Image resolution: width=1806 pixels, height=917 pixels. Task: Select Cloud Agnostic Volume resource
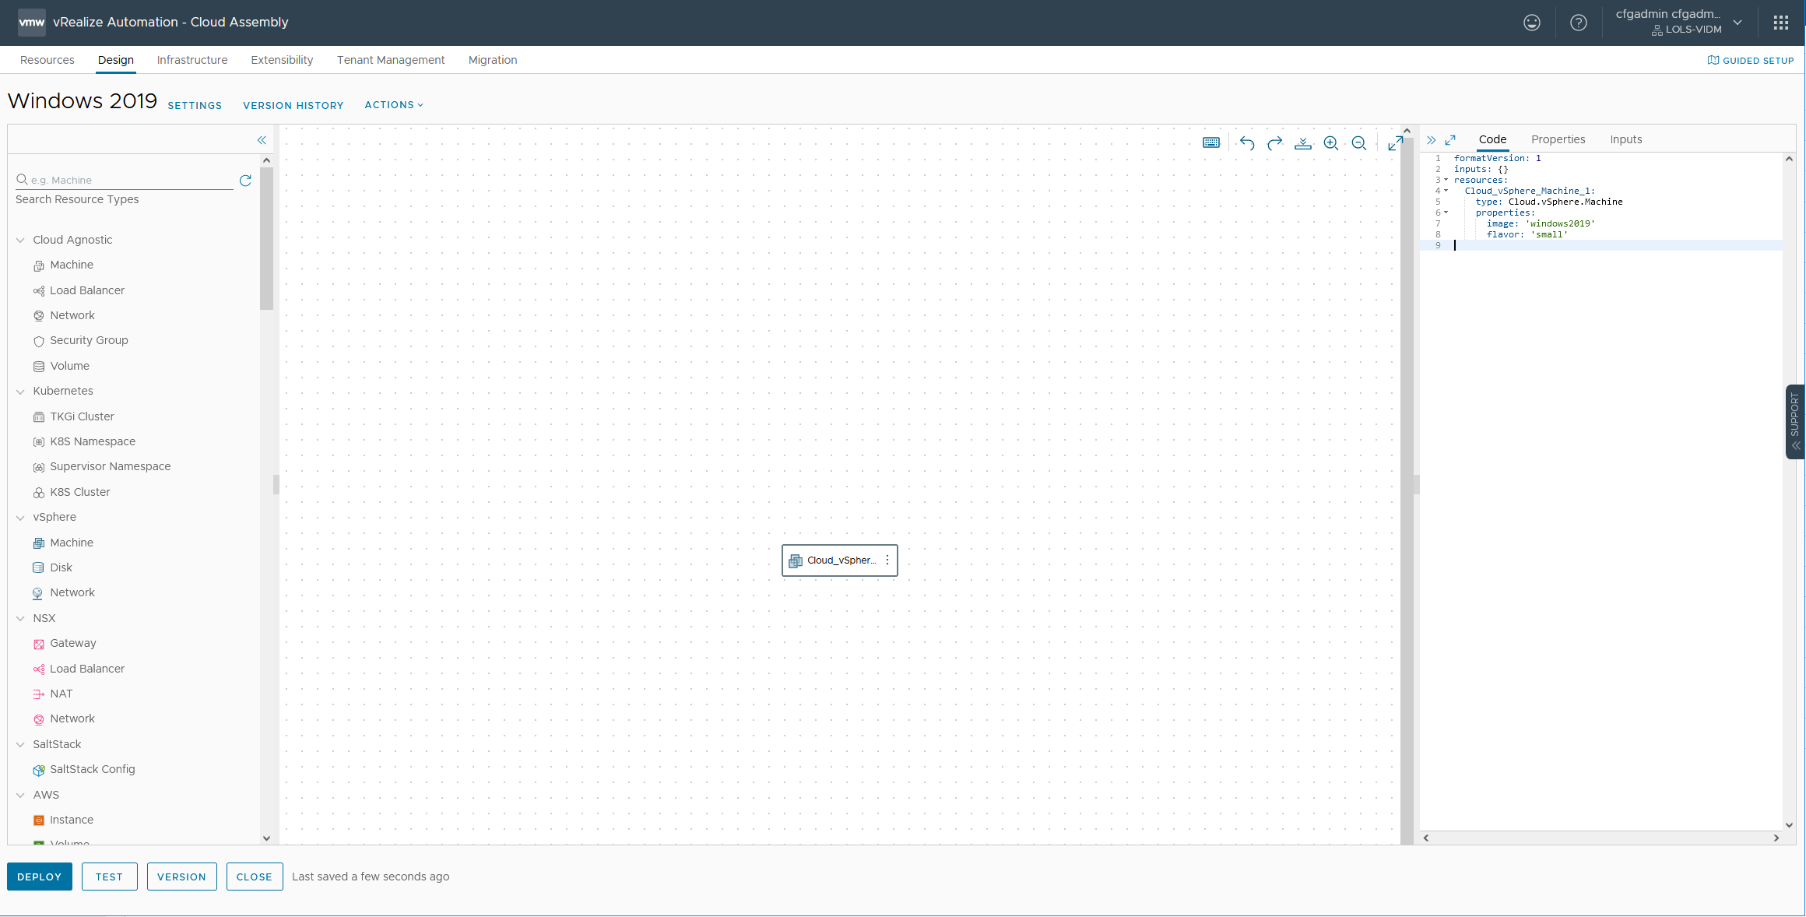coord(61,366)
